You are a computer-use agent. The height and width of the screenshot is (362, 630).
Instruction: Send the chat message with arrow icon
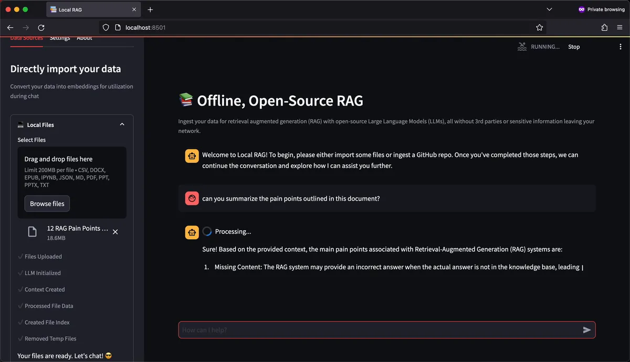587,330
